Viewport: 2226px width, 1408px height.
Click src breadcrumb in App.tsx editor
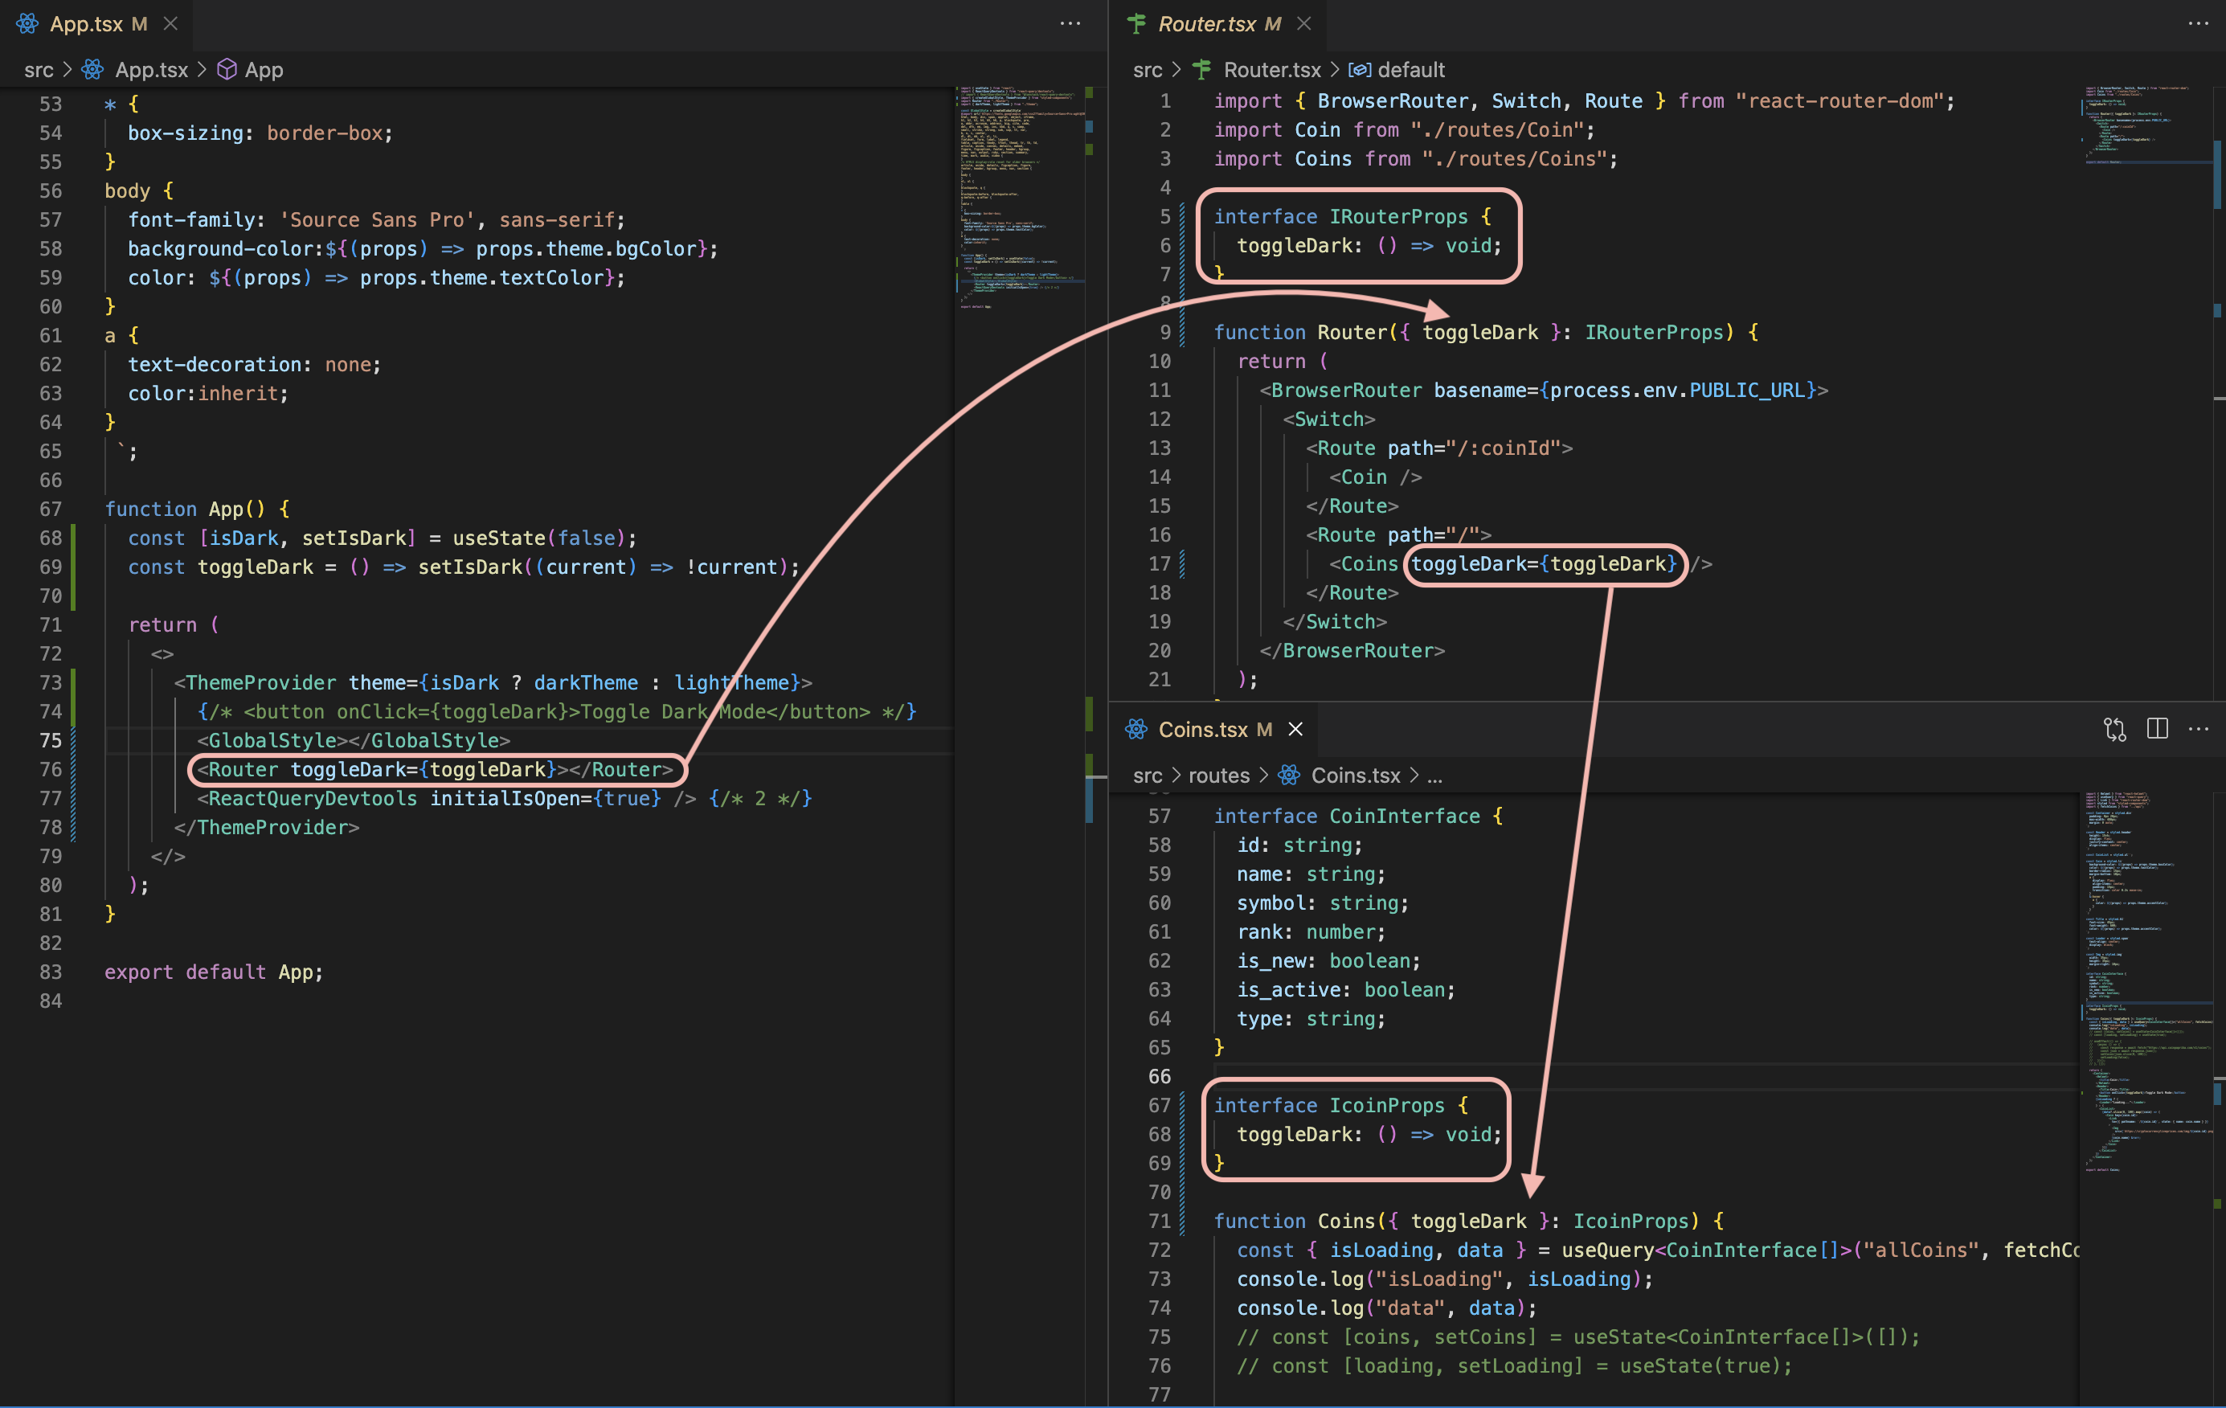[x=39, y=70]
